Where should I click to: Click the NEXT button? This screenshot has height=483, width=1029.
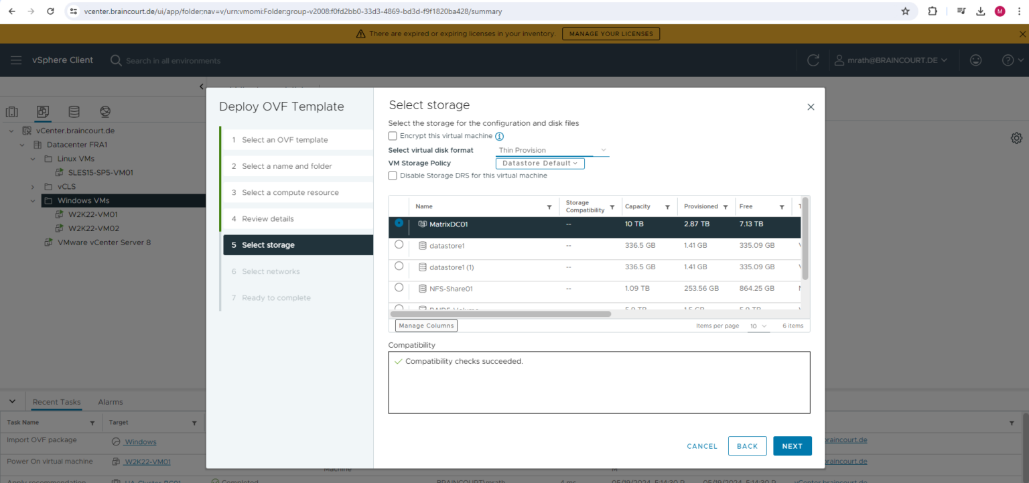pos(793,445)
